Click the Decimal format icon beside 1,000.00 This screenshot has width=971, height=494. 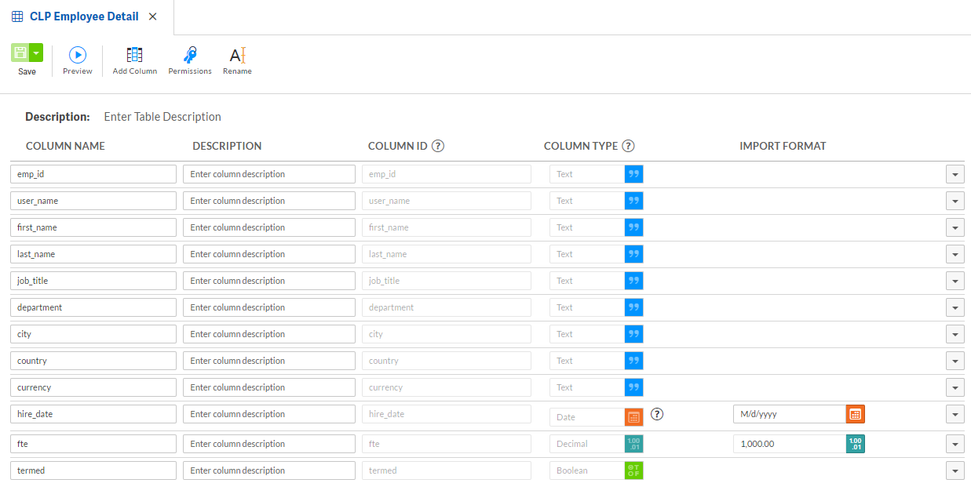tap(855, 443)
